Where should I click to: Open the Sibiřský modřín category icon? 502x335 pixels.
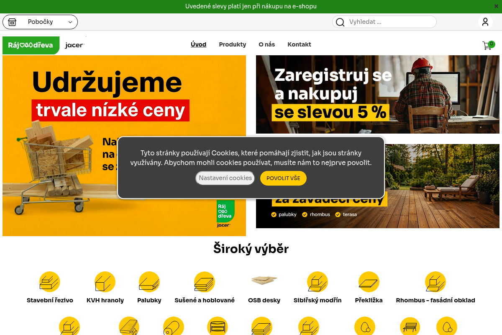point(318,282)
